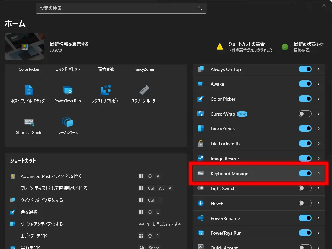Screen dimensions: 332x249
Task: Select the File Locksmith module row
Action: (245, 144)
